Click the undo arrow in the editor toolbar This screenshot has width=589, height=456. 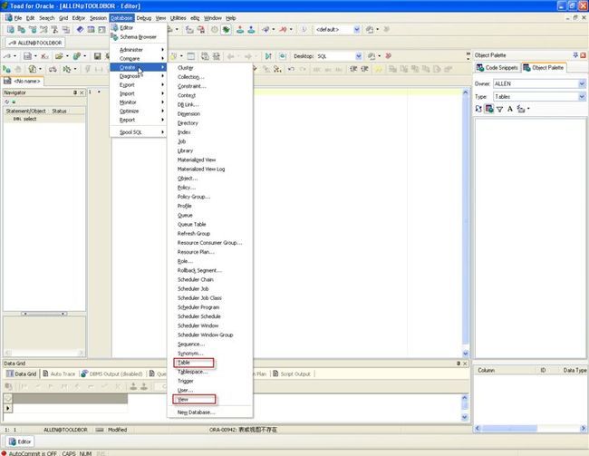[291, 69]
